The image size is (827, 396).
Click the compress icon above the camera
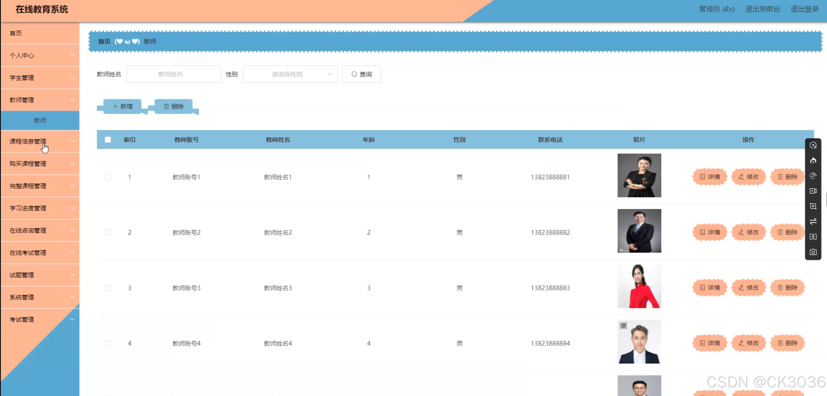coord(813,237)
